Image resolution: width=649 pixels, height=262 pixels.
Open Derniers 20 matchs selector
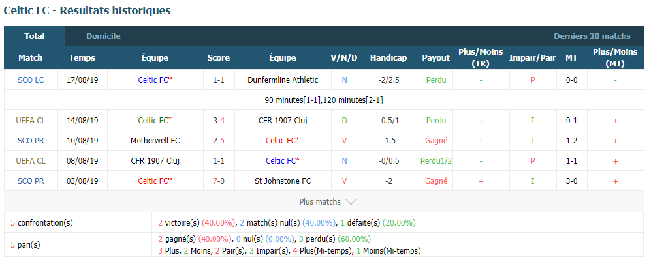point(592,36)
